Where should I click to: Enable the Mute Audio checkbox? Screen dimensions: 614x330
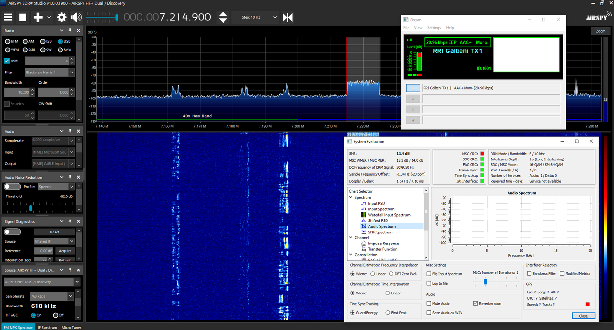point(429,304)
